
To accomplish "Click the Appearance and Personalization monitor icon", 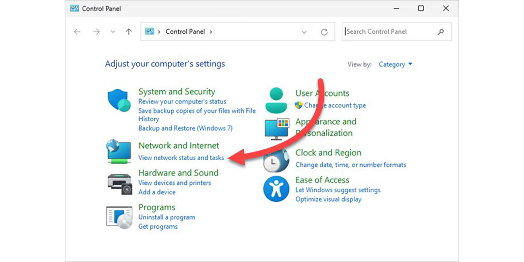I will click(x=277, y=130).
